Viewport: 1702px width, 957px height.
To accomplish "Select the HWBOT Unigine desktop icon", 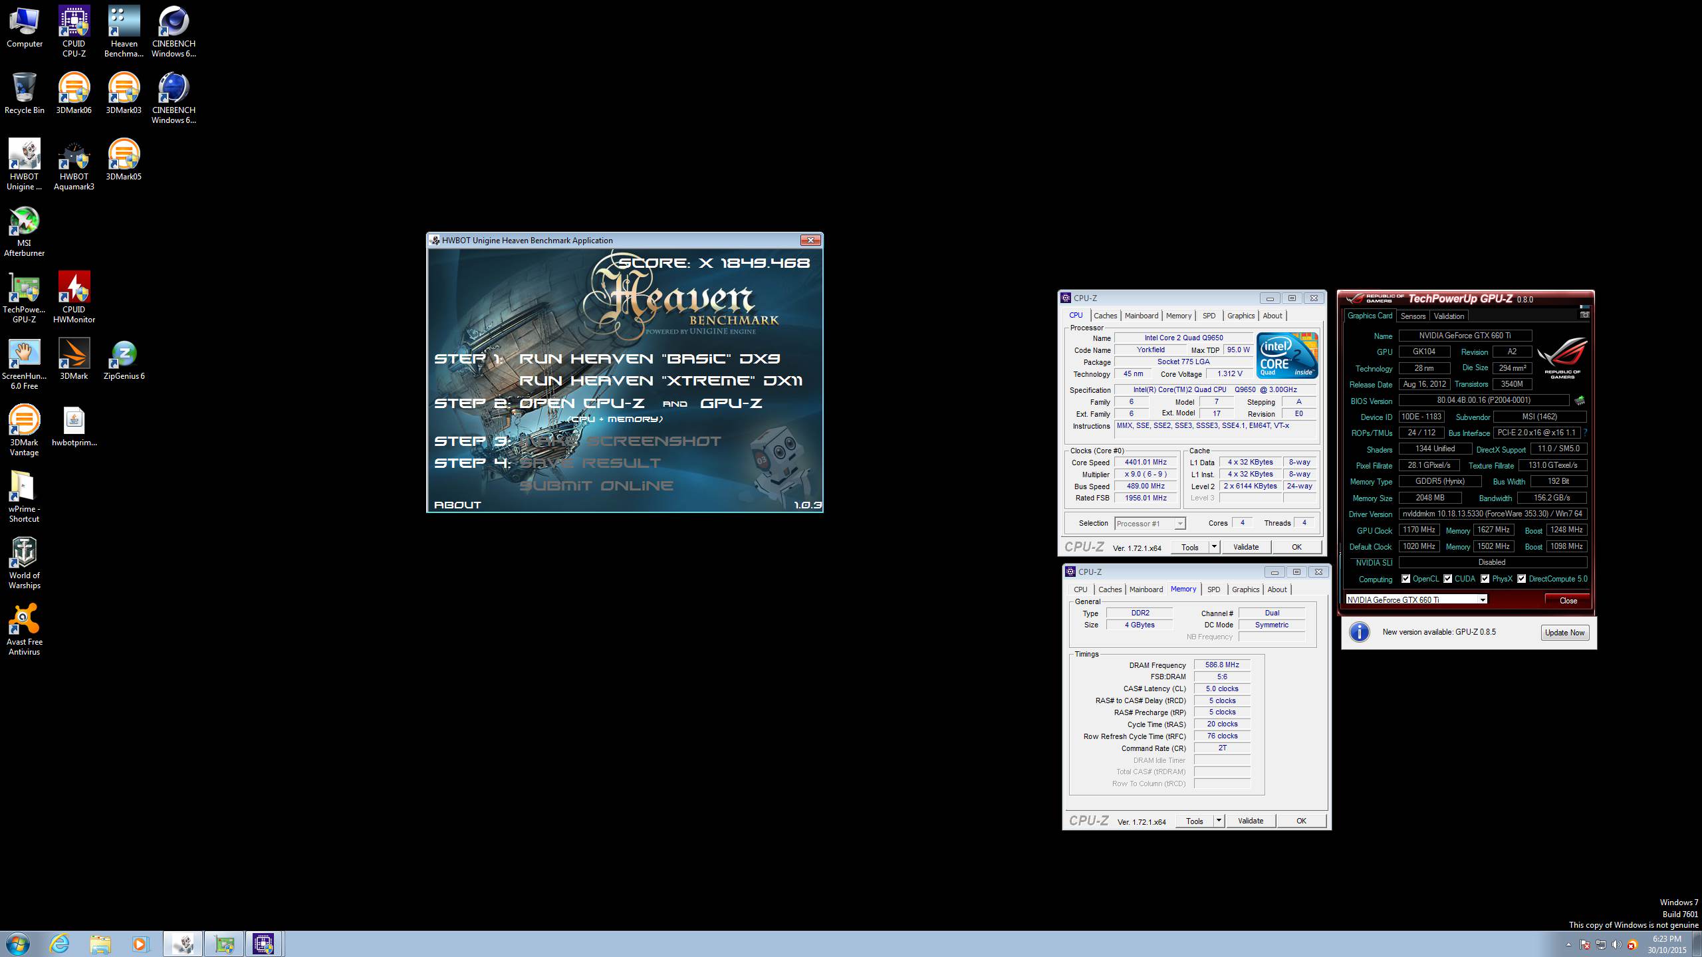I will 25,164.
